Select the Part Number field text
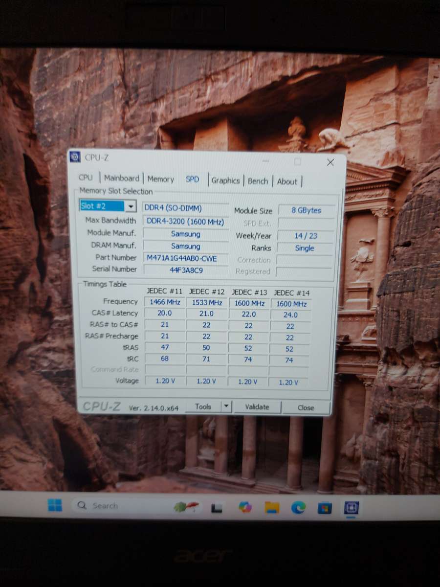 pos(185,258)
